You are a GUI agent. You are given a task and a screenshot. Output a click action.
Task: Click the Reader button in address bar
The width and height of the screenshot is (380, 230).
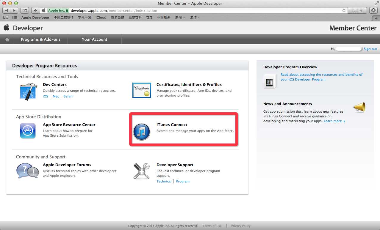point(357,10)
